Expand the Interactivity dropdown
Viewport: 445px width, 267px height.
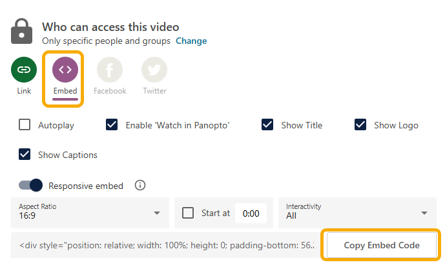[x=357, y=212]
